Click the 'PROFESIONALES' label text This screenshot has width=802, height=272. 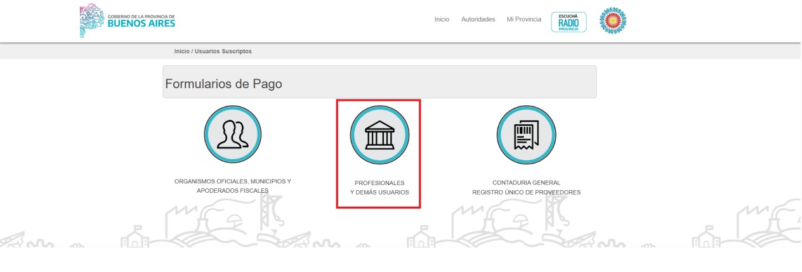coord(379,183)
